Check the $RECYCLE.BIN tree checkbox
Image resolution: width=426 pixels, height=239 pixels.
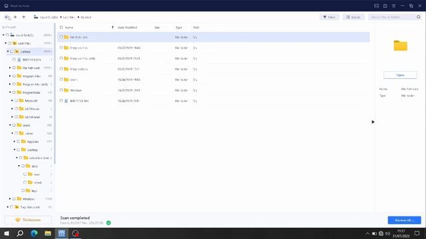click(14, 59)
